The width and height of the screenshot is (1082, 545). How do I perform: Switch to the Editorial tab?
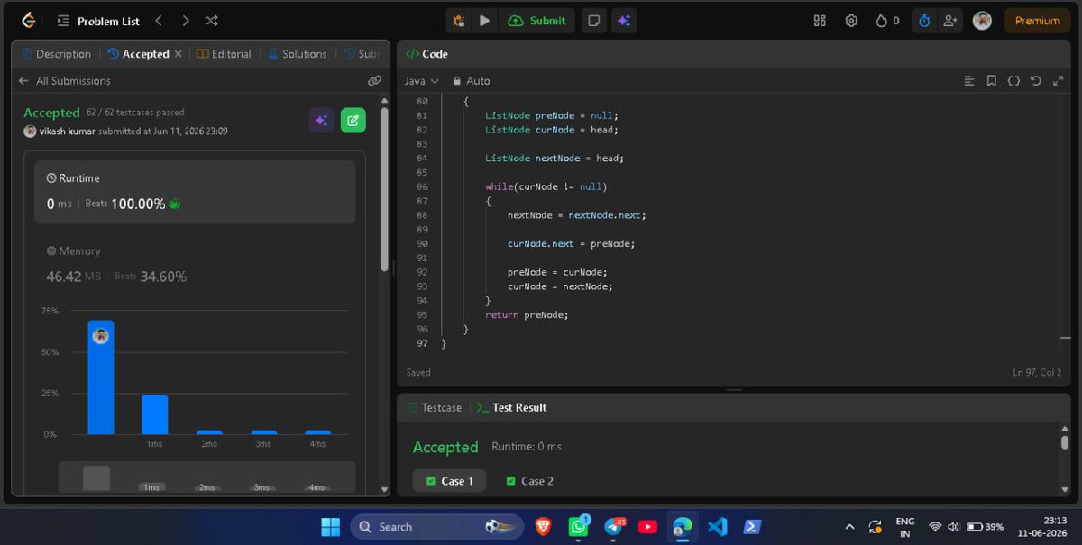coord(224,54)
